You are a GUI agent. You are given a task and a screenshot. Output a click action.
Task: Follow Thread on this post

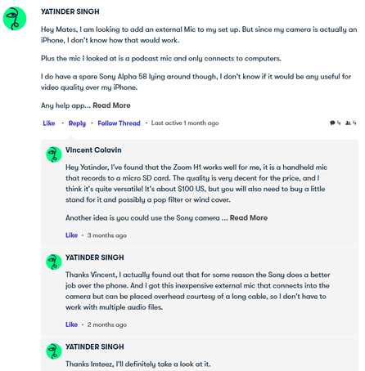pyautogui.click(x=119, y=123)
